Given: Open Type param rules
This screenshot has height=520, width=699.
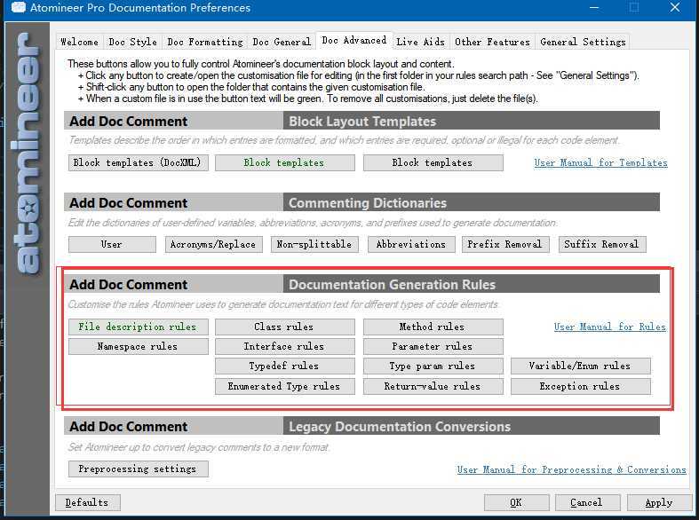Looking at the screenshot, I should coord(433,366).
